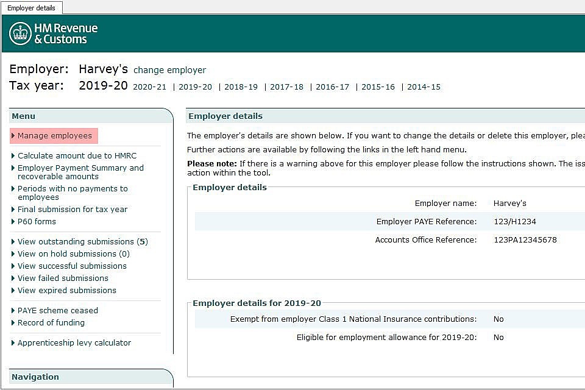Open the Employer details tab
Screen dimensions: 585x390
pyautogui.click(x=31, y=8)
